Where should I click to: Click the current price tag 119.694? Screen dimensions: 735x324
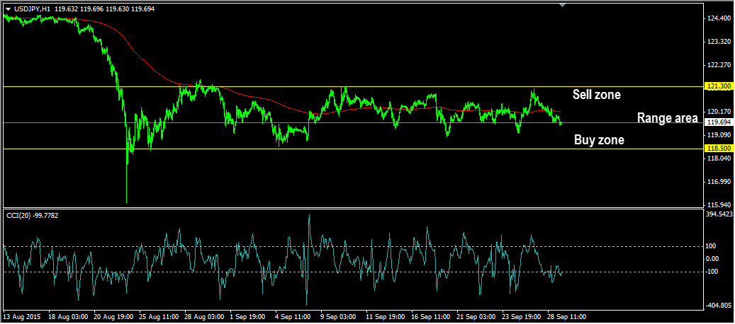[x=718, y=122]
